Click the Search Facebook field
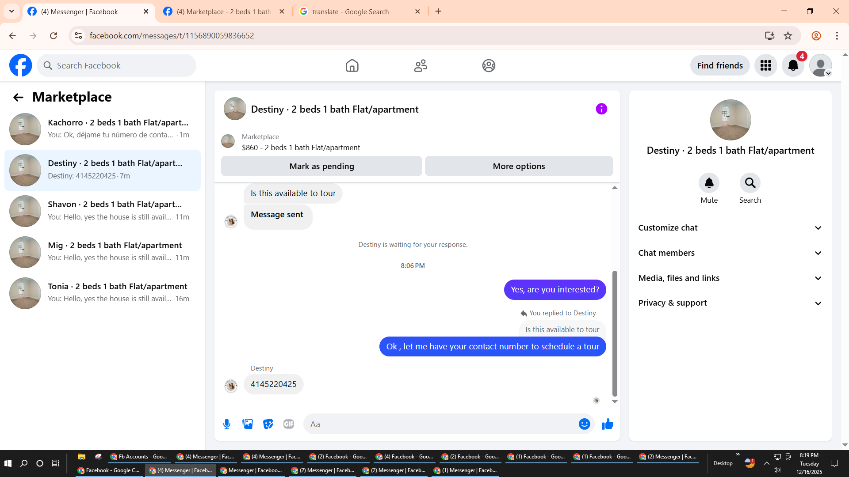 tap(117, 65)
